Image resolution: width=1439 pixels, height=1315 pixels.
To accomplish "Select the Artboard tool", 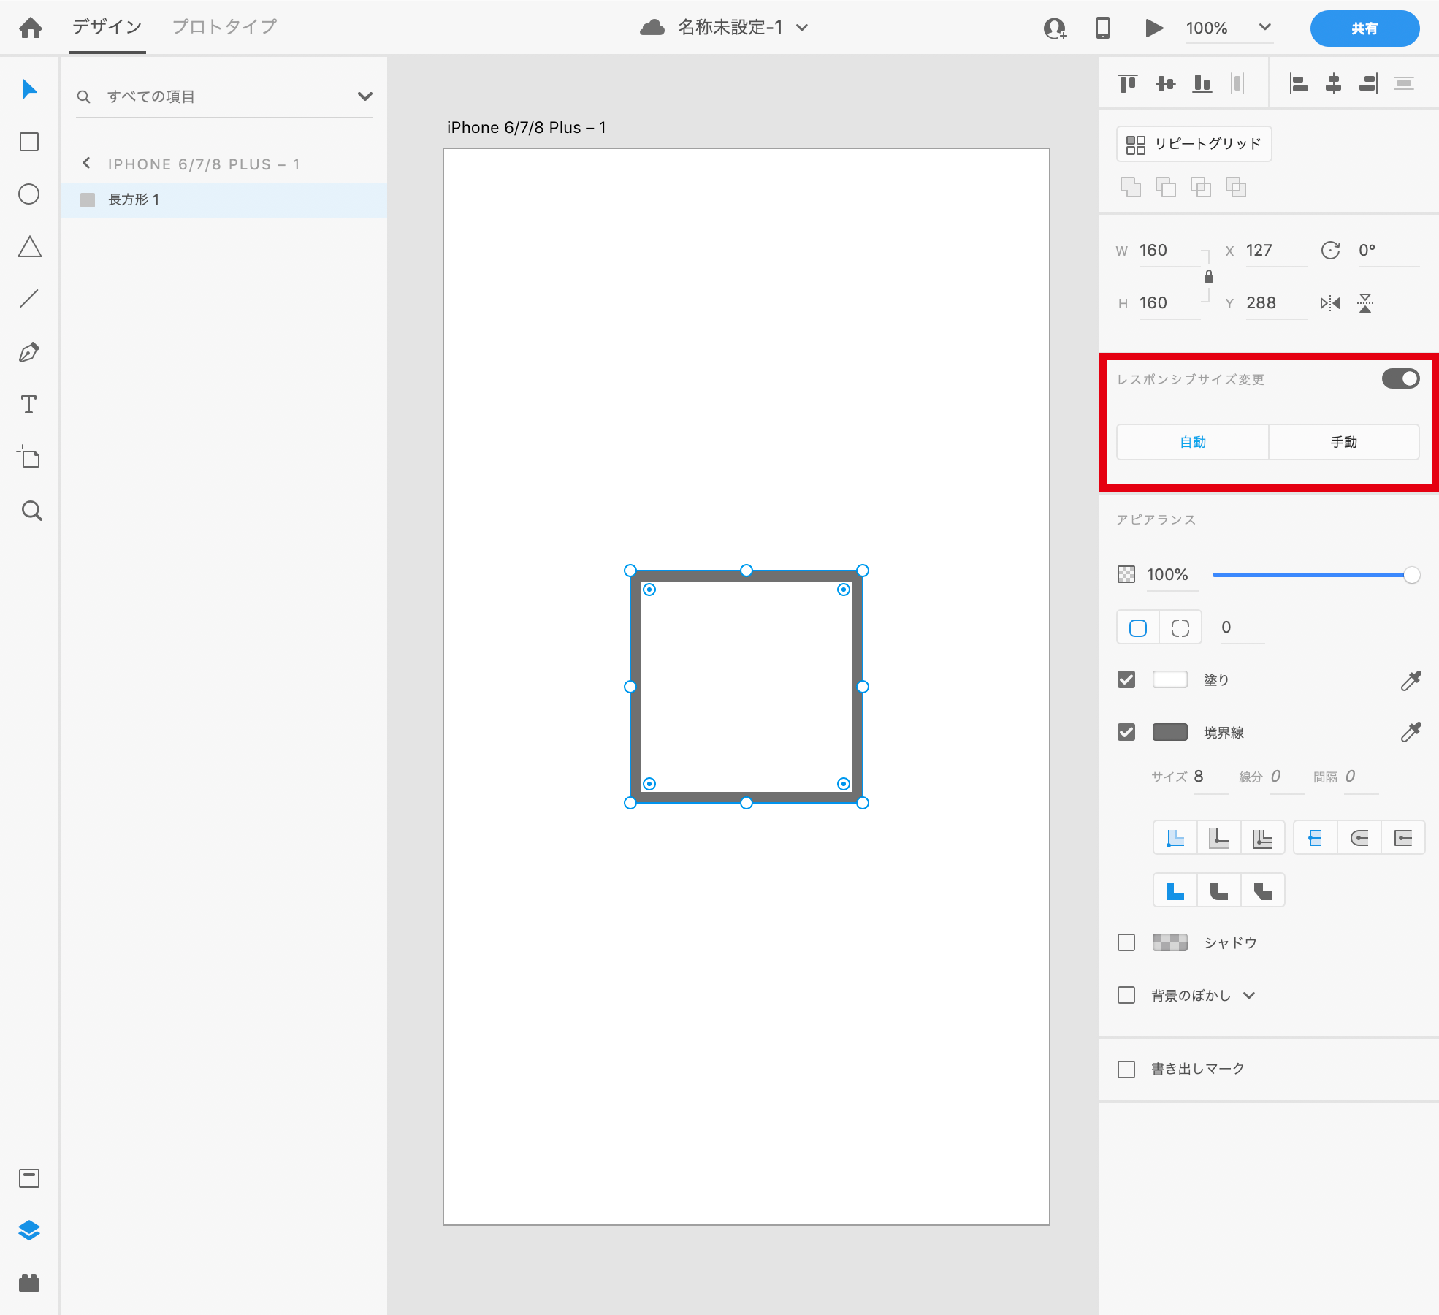I will point(29,457).
